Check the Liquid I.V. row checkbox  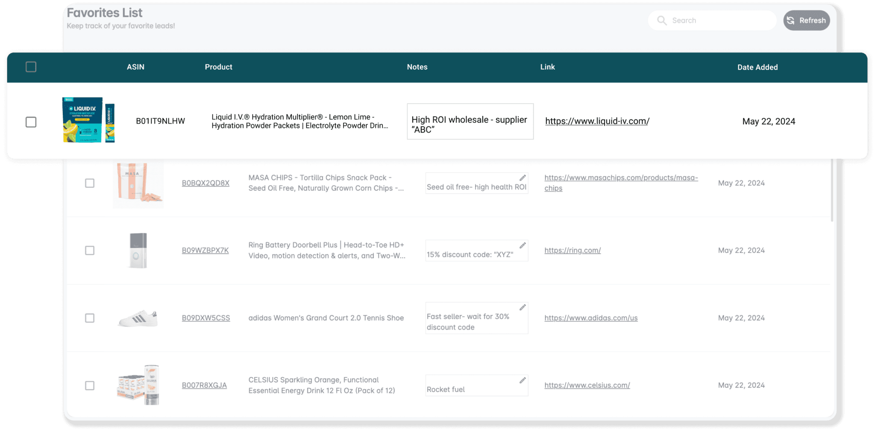click(x=31, y=122)
